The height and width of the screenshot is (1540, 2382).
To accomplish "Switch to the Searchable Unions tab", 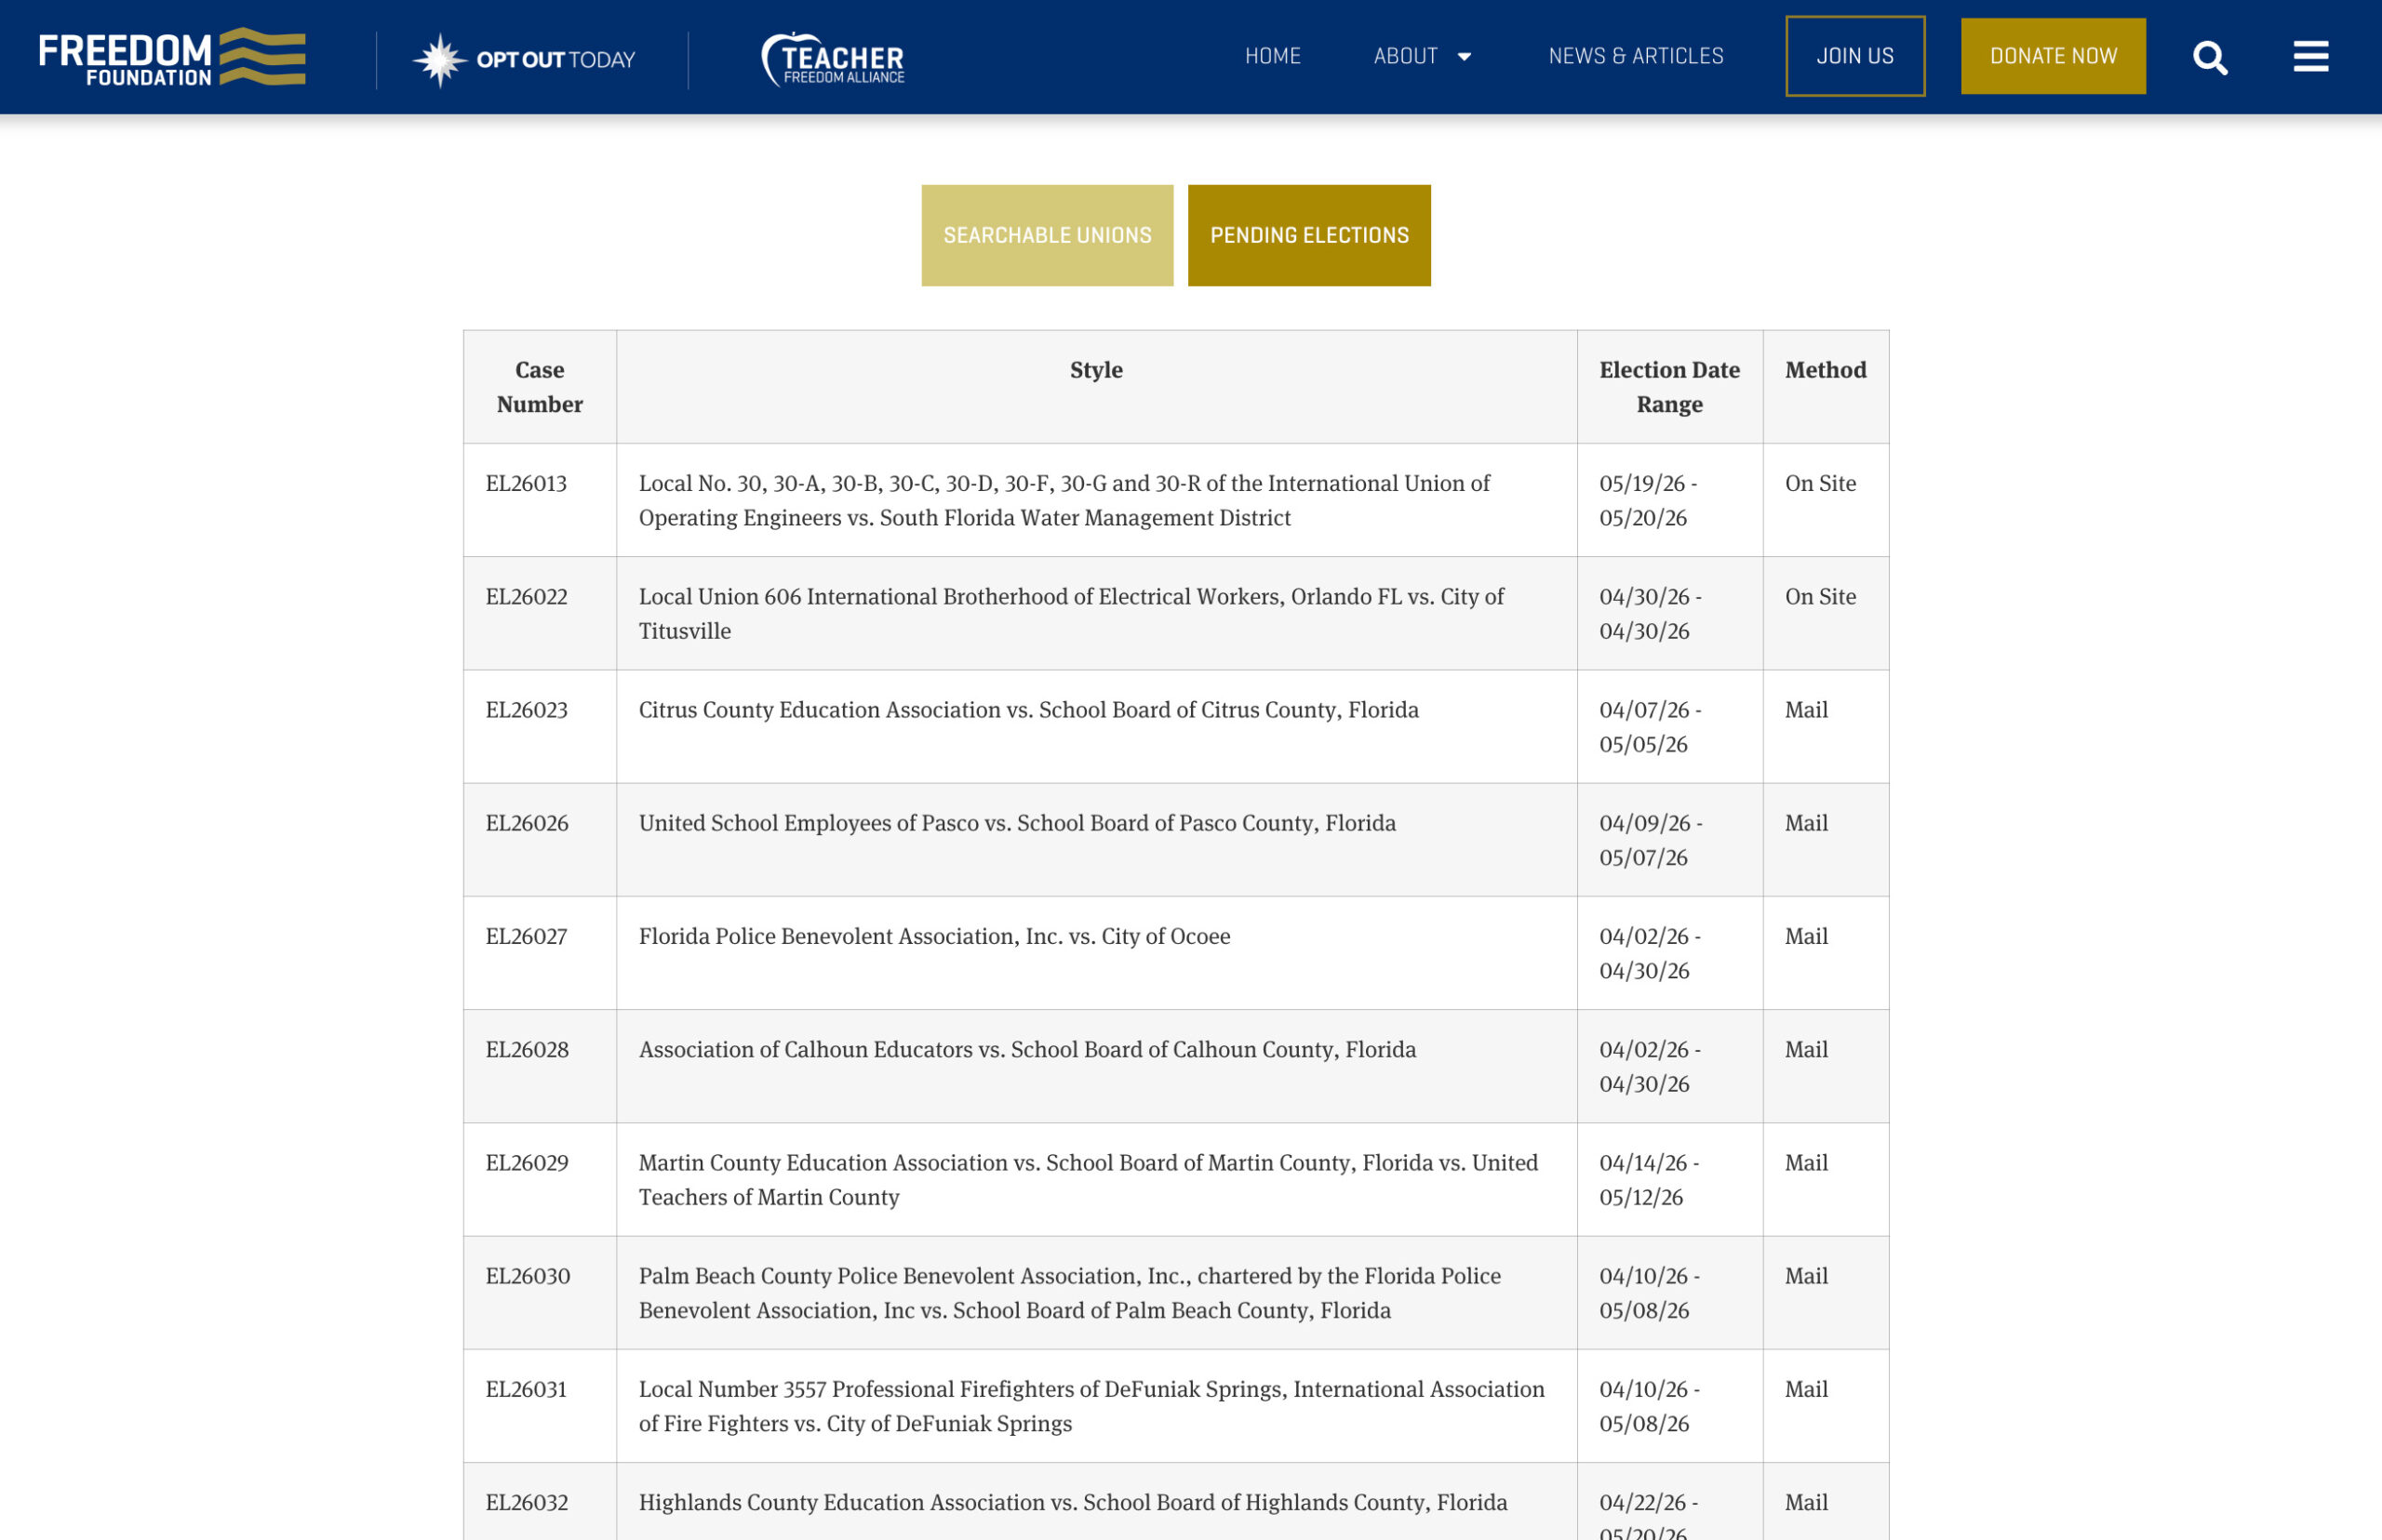I will pyautogui.click(x=1047, y=235).
